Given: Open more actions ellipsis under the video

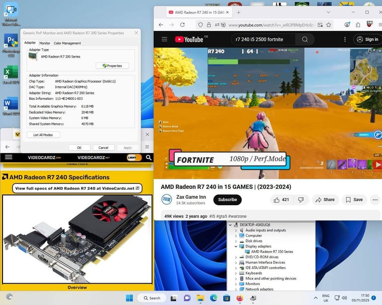Looking at the screenshot, I should (375, 200).
